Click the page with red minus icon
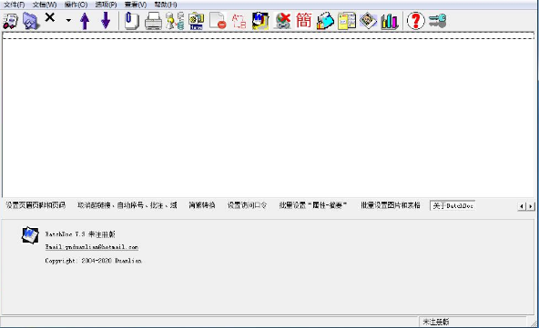The image size is (539, 328). (218, 21)
